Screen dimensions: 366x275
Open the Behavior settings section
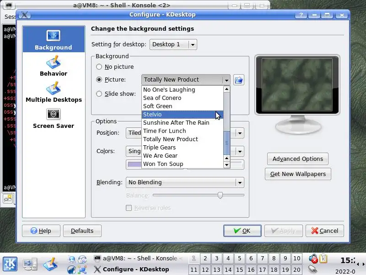[54, 66]
